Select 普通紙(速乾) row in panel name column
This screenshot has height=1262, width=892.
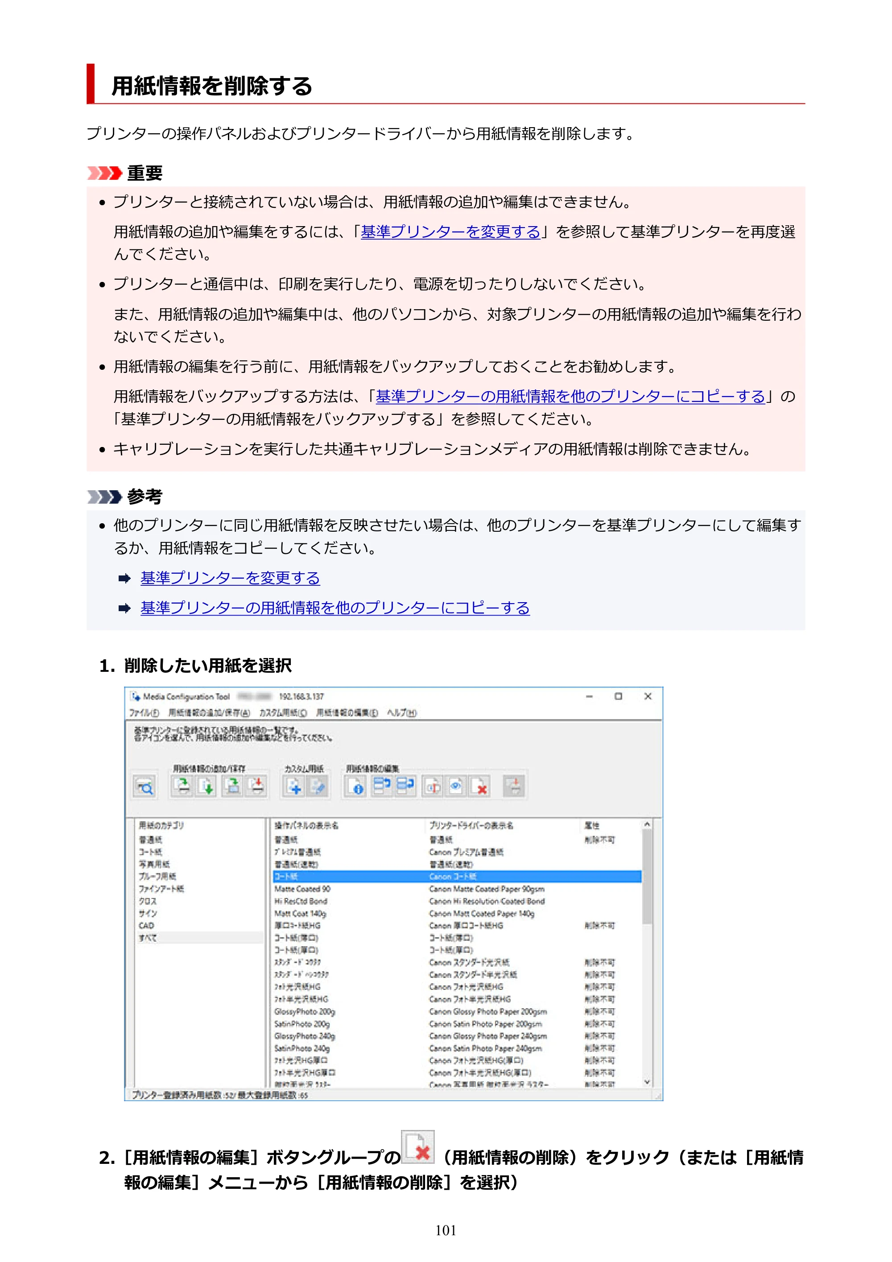(296, 864)
